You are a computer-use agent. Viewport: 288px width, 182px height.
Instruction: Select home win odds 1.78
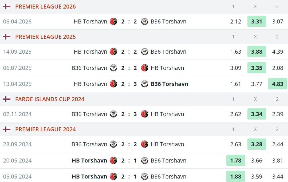235,160
